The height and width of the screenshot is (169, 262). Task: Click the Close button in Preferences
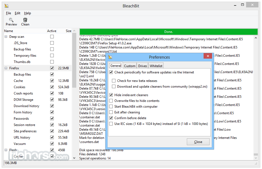tap(198, 142)
